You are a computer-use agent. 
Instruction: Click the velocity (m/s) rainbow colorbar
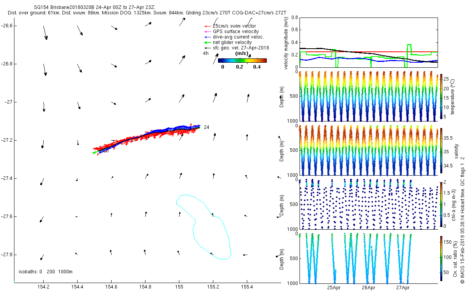[242, 61]
